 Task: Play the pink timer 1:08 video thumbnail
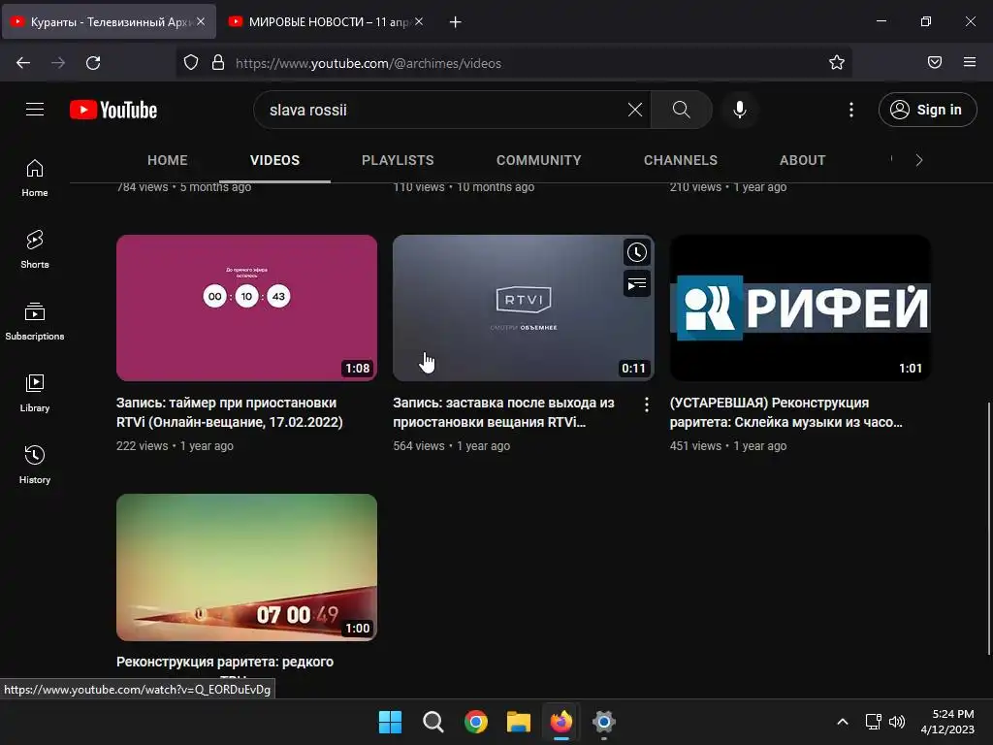coord(246,308)
